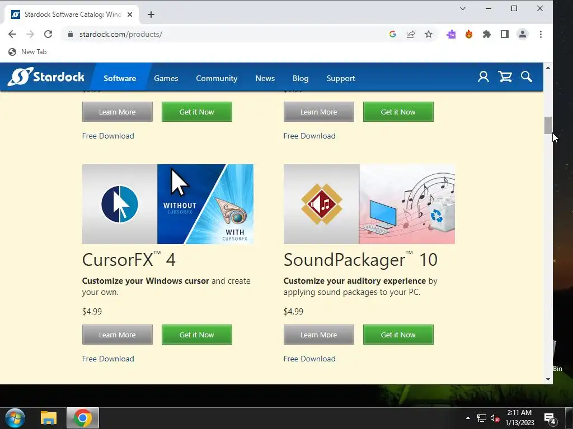The width and height of the screenshot is (573, 429).
Task: Select the Software nav tab
Action: [120, 78]
